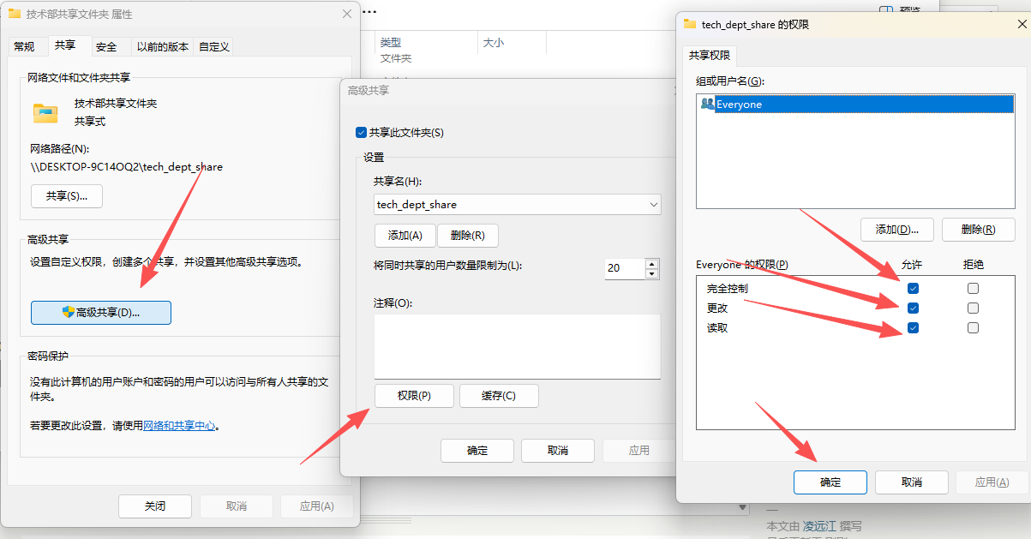1031x539 pixels.
Task: Select the 共享权限 tab
Action: coord(710,55)
